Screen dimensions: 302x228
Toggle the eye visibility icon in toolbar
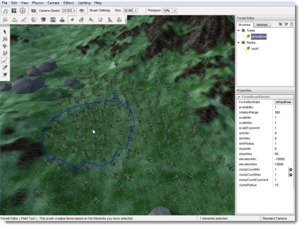pyautogui.click(x=82, y=10)
